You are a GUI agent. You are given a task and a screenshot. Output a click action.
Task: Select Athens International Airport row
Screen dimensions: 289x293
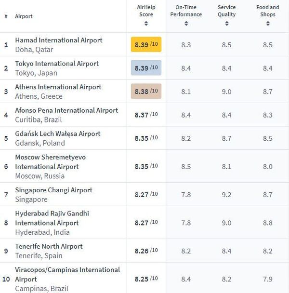coord(58,87)
